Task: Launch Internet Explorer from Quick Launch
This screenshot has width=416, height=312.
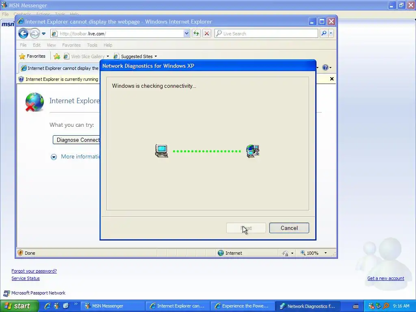Action: 48,306
